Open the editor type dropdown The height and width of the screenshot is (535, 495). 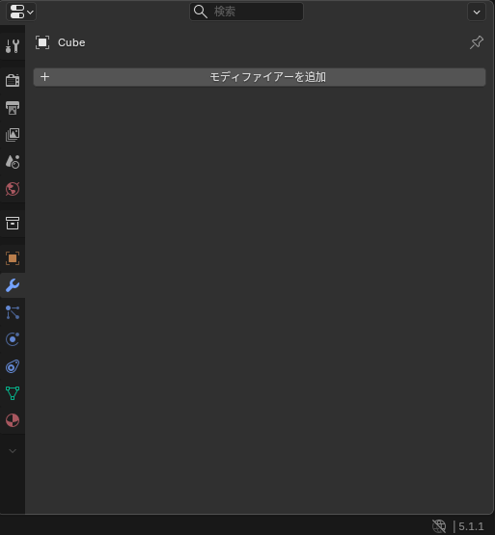[21, 12]
